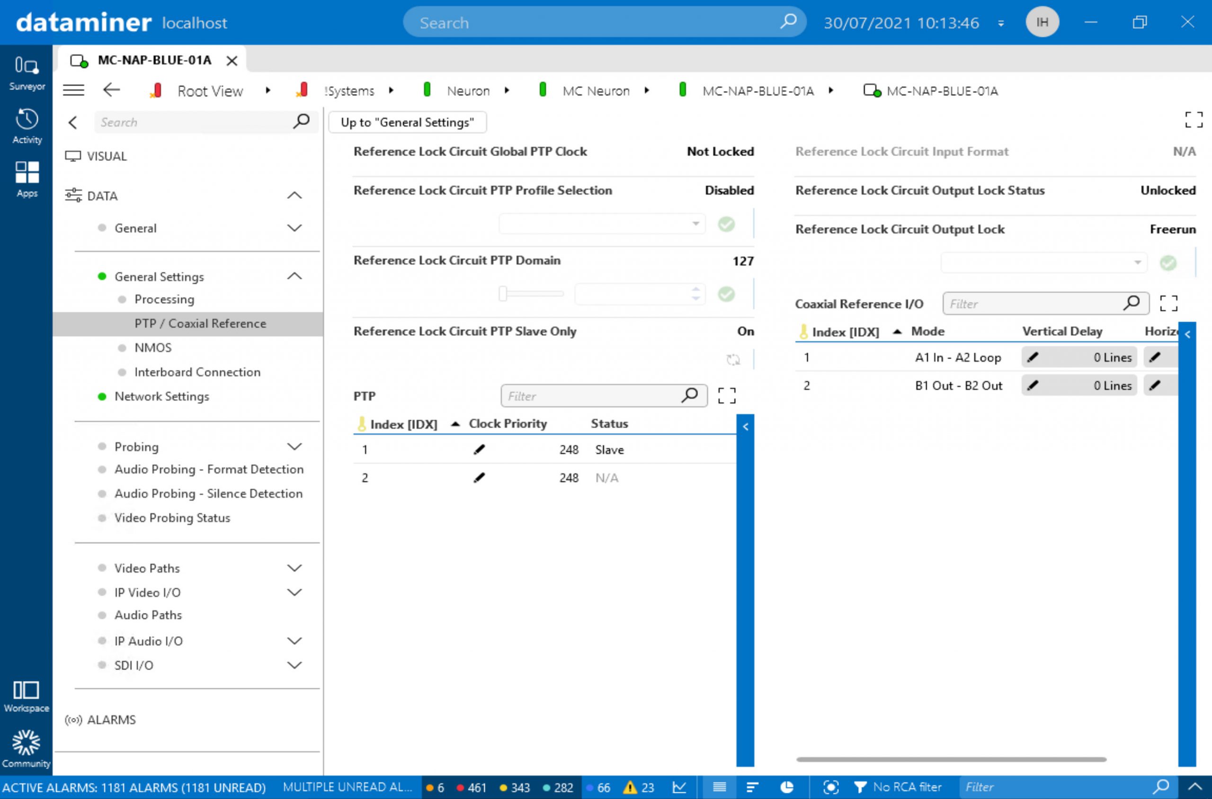1212x799 pixels.
Task: Collapse the General Settings section
Action: click(x=294, y=276)
